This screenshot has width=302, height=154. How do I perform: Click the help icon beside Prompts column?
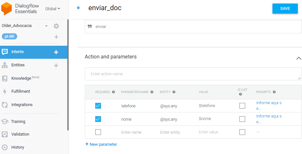coord(274,92)
